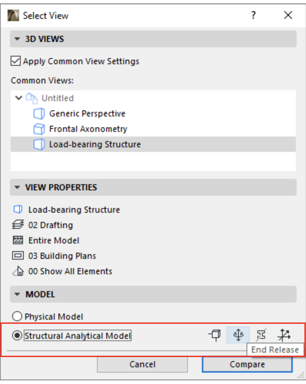Click the Frontal Axonometry cube icon
Image resolution: width=306 pixels, height=384 pixels.
click(39, 129)
